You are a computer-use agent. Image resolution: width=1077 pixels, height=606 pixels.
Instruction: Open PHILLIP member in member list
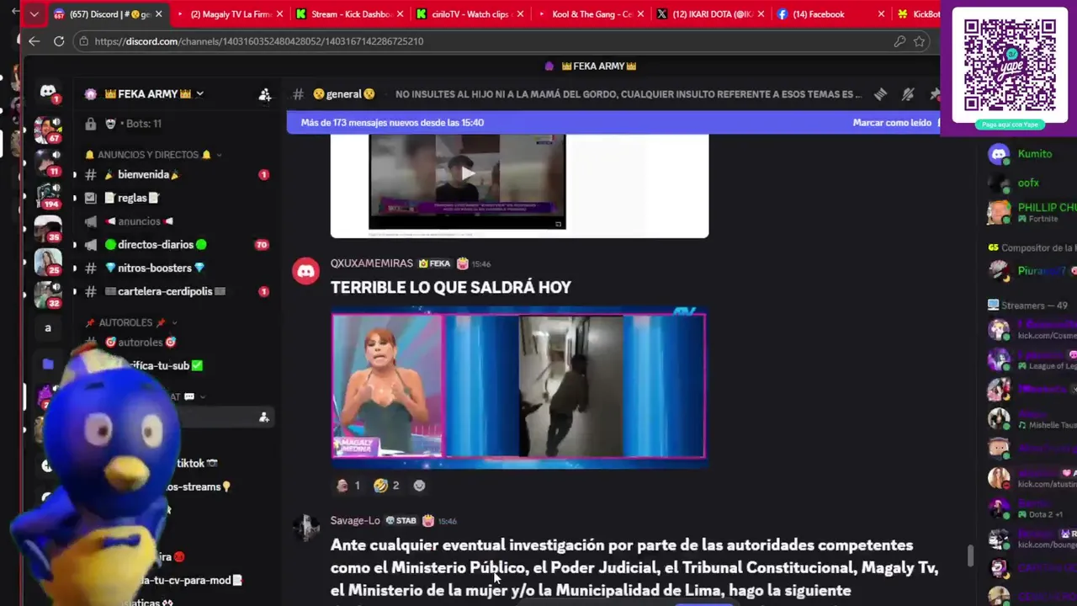(x=1032, y=212)
